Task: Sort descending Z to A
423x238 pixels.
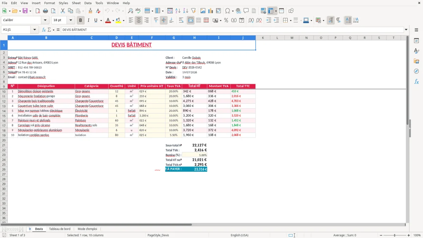Action: pos(185,11)
